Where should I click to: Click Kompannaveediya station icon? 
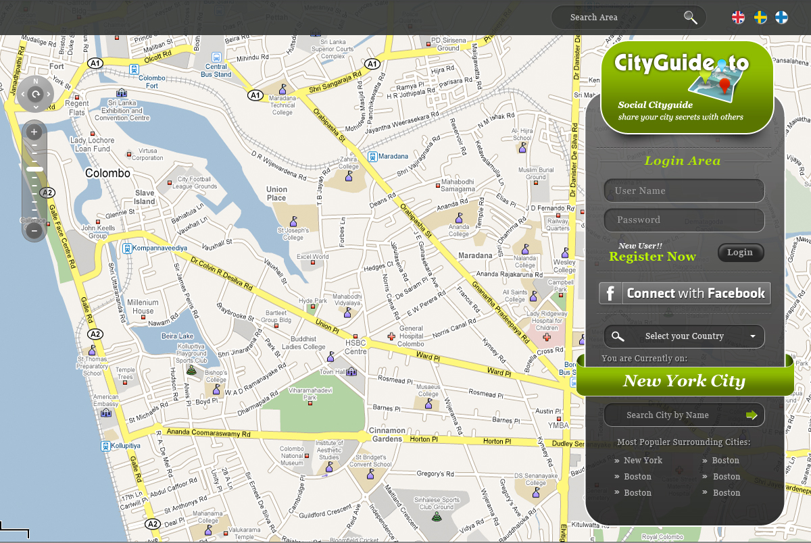tap(127, 248)
